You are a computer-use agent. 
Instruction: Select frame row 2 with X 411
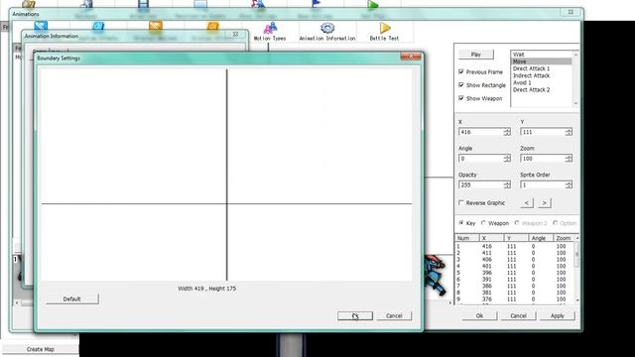514,253
